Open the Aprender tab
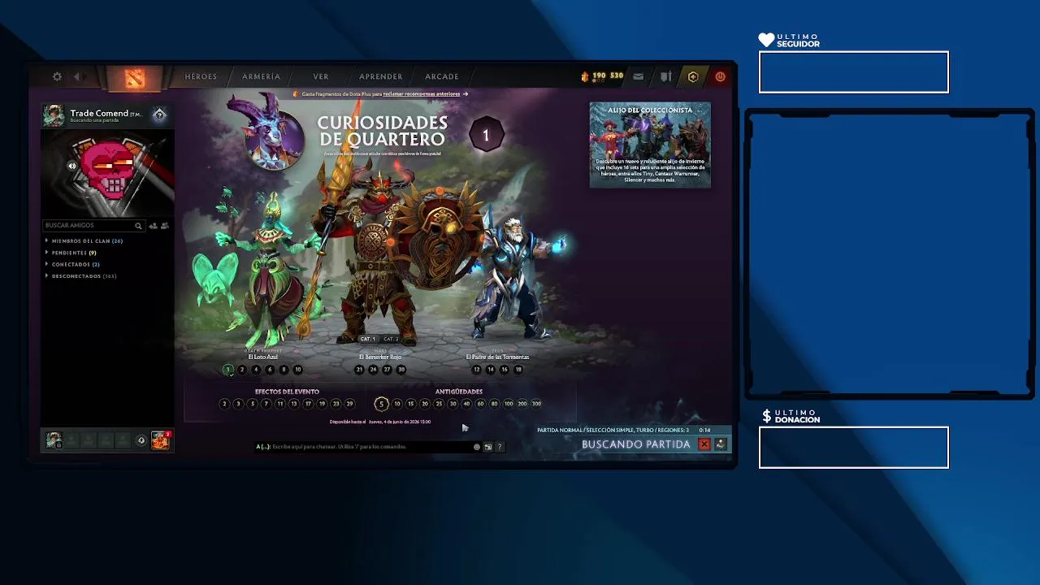Viewport: 1040px width, 585px height. (x=381, y=76)
